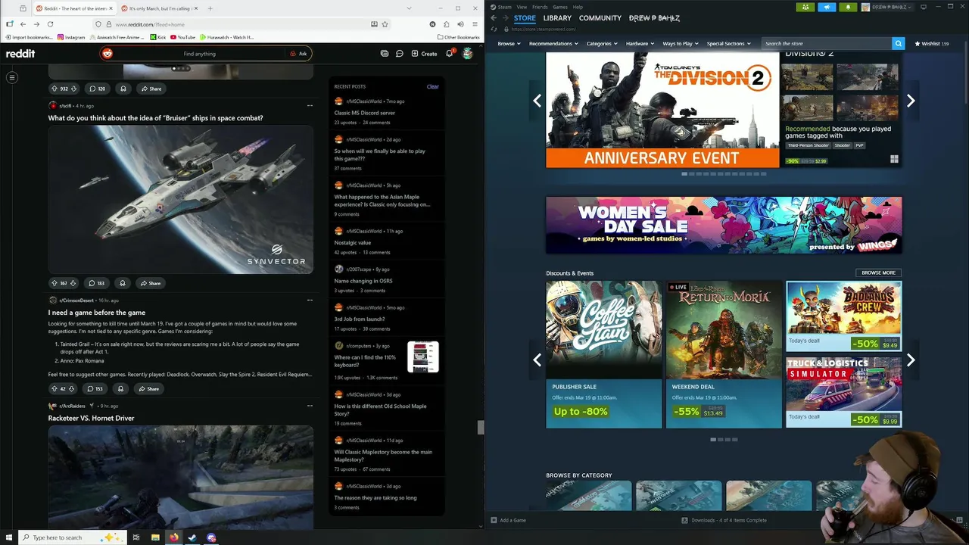Click BROWSE MORE in Discounts & Events

(x=878, y=272)
